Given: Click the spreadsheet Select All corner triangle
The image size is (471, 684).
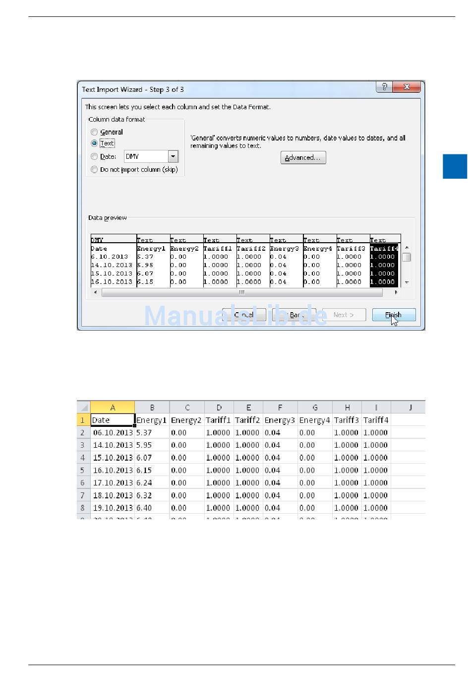Looking at the screenshot, I should click(x=84, y=407).
